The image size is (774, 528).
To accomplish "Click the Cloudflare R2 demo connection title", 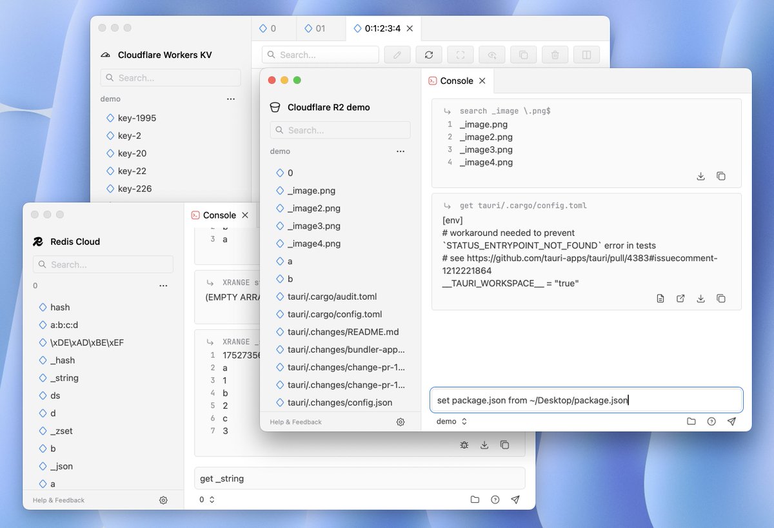I will (328, 108).
